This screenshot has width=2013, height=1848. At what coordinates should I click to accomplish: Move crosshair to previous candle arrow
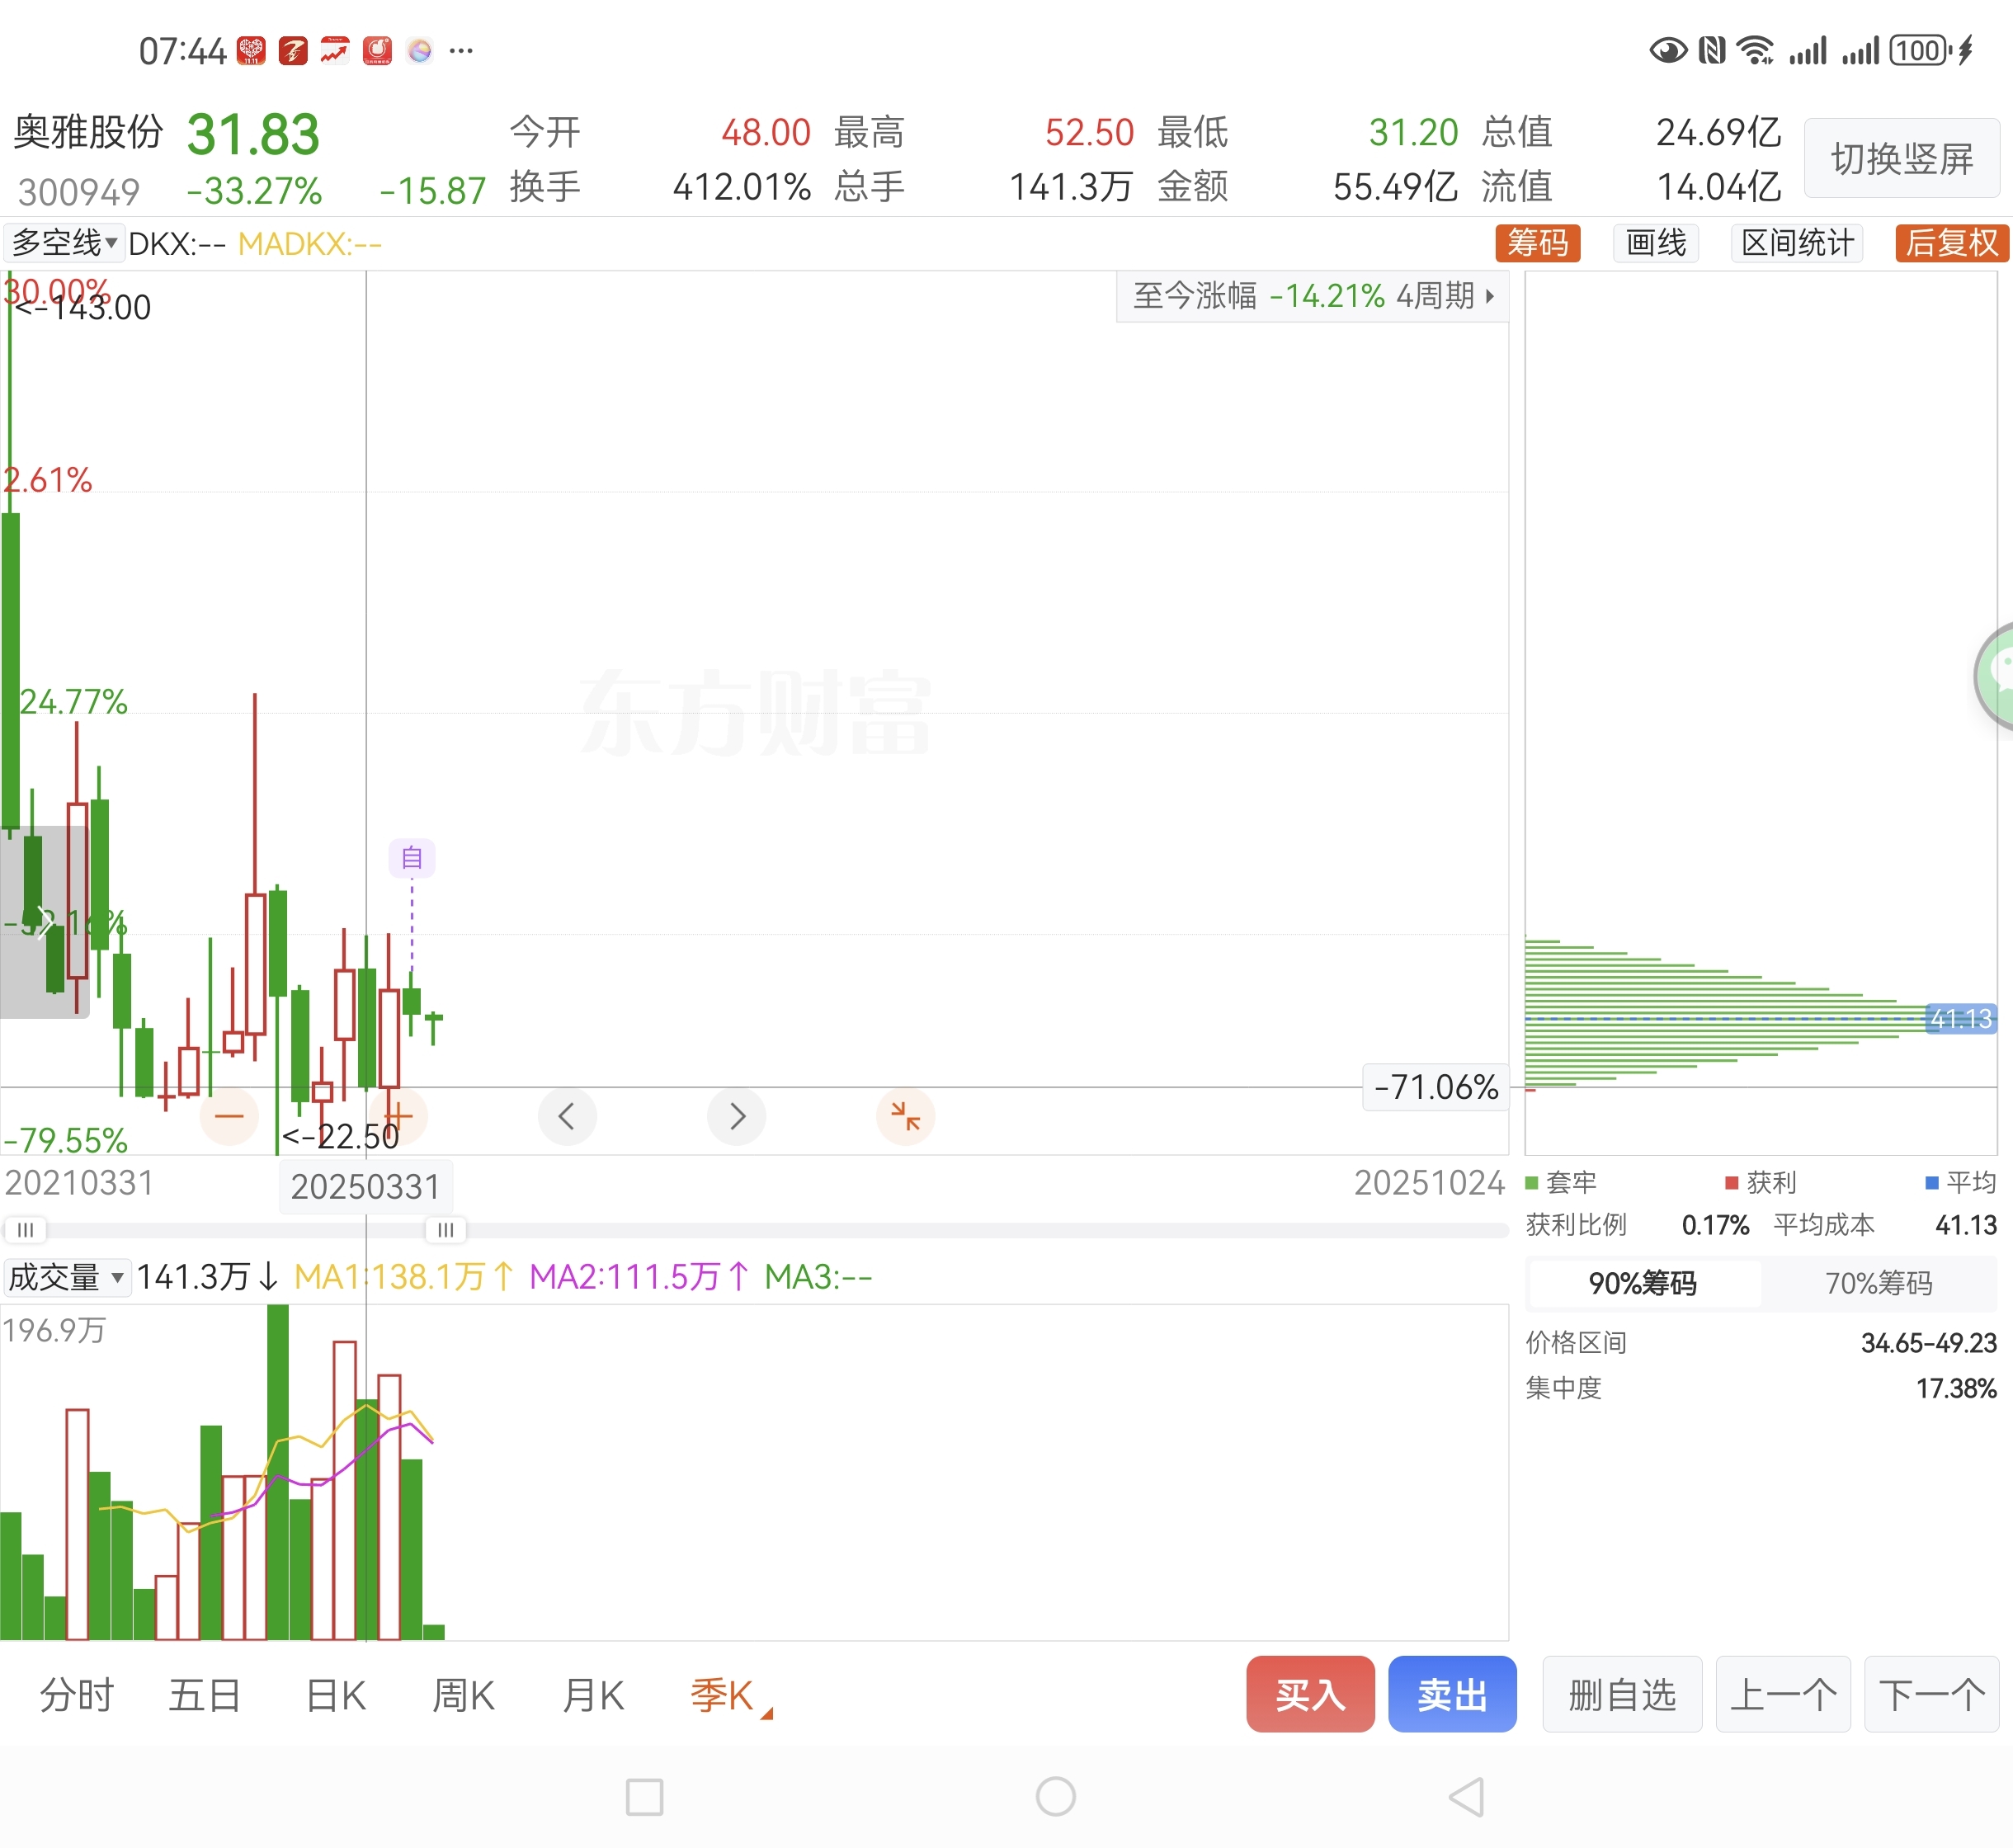pos(567,1116)
